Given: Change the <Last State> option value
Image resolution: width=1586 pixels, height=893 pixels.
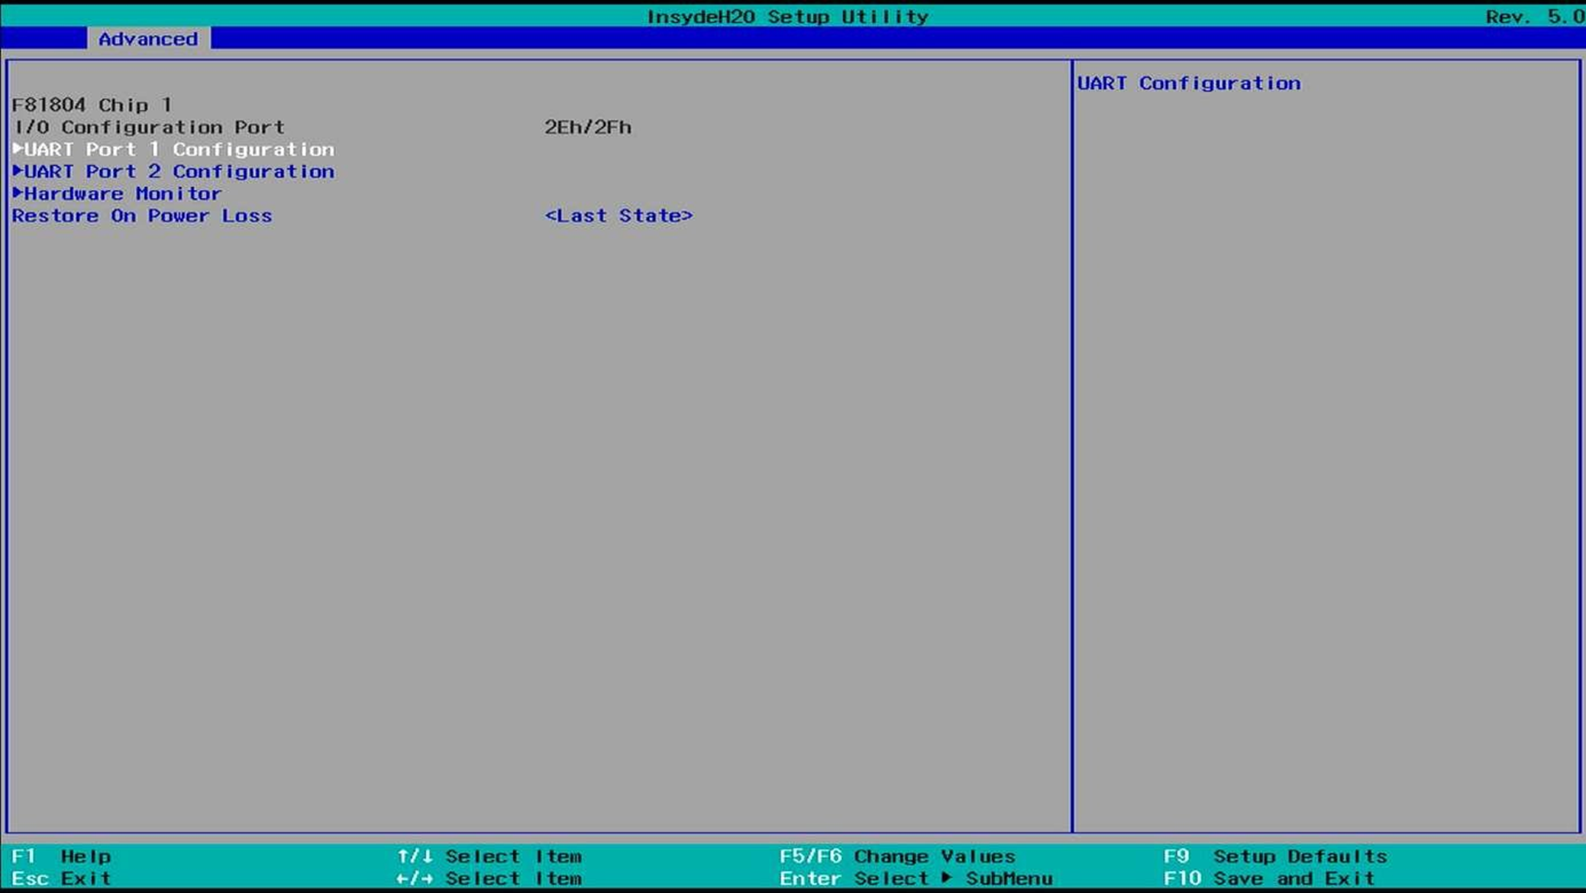Looking at the screenshot, I should pyautogui.click(x=619, y=215).
